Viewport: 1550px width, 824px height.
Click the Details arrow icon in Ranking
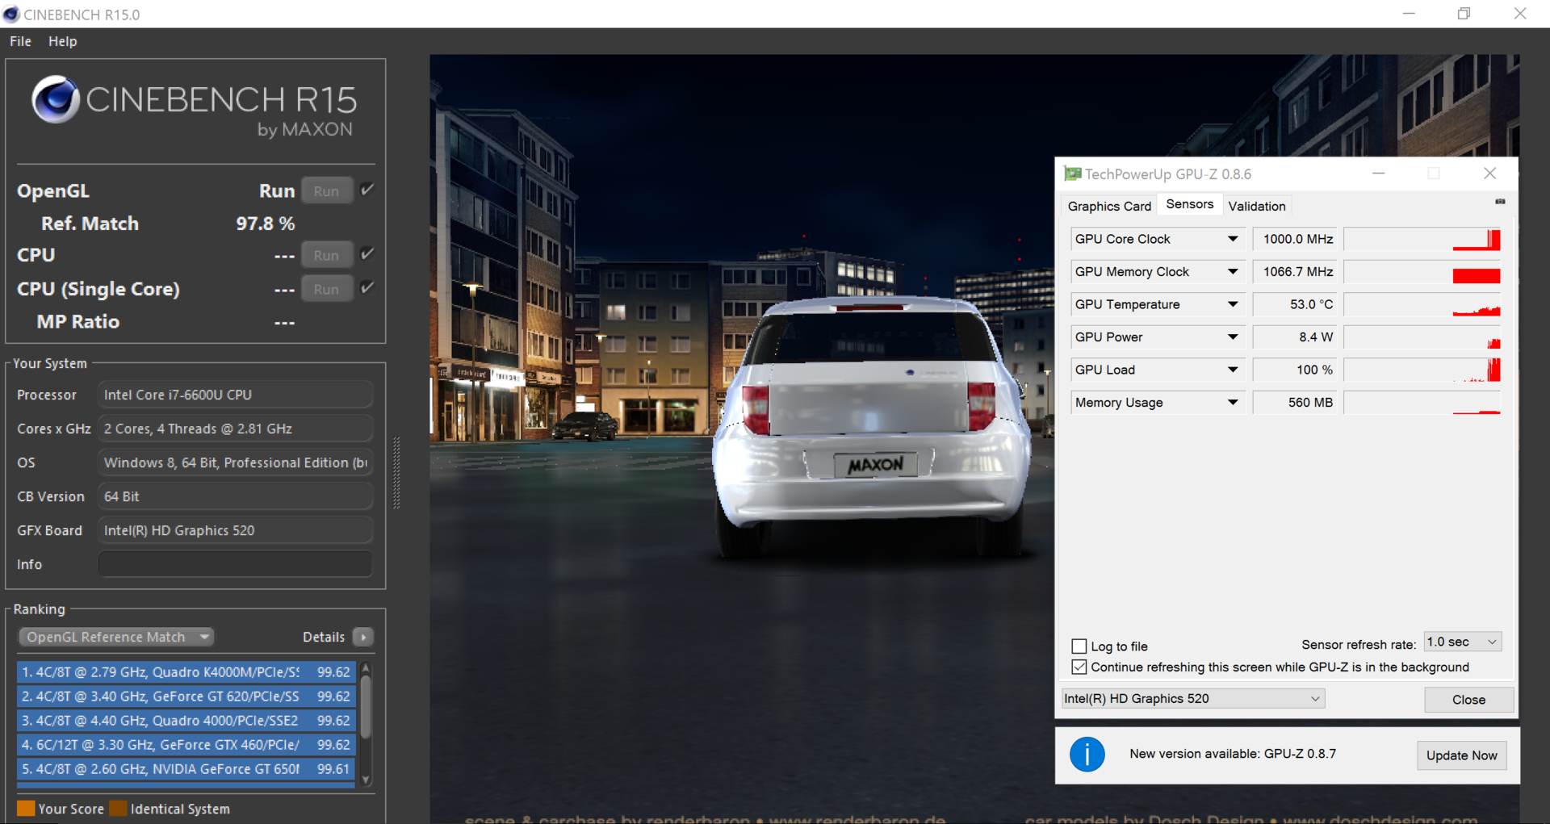(x=363, y=637)
